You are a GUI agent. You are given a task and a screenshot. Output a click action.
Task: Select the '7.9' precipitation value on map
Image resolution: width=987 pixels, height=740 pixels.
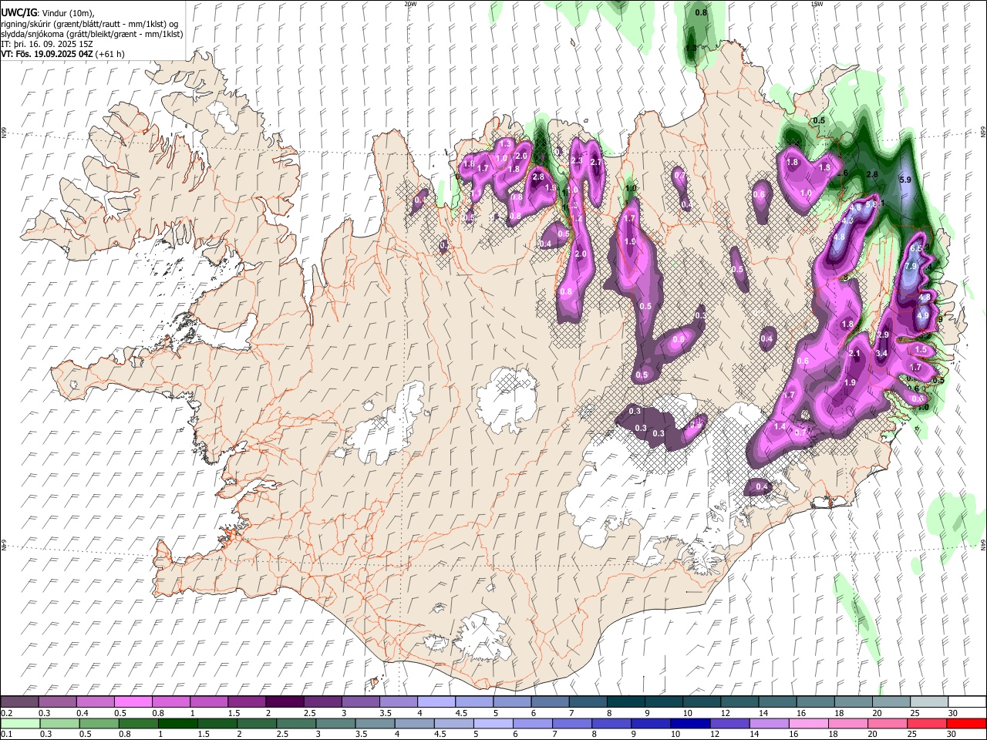(910, 266)
